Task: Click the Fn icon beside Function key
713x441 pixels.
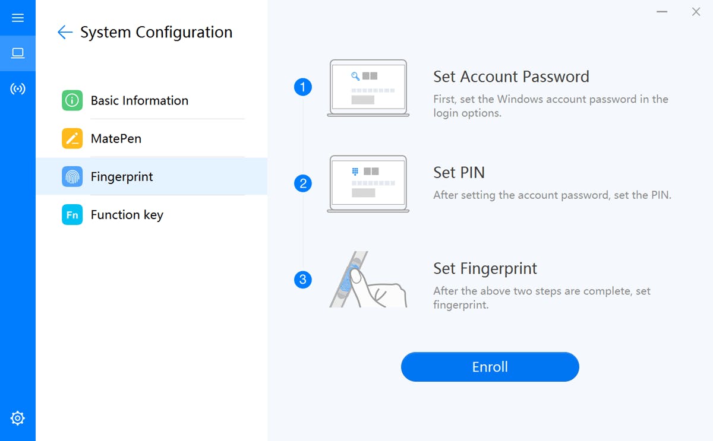Action: pyautogui.click(x=72, y=215)
